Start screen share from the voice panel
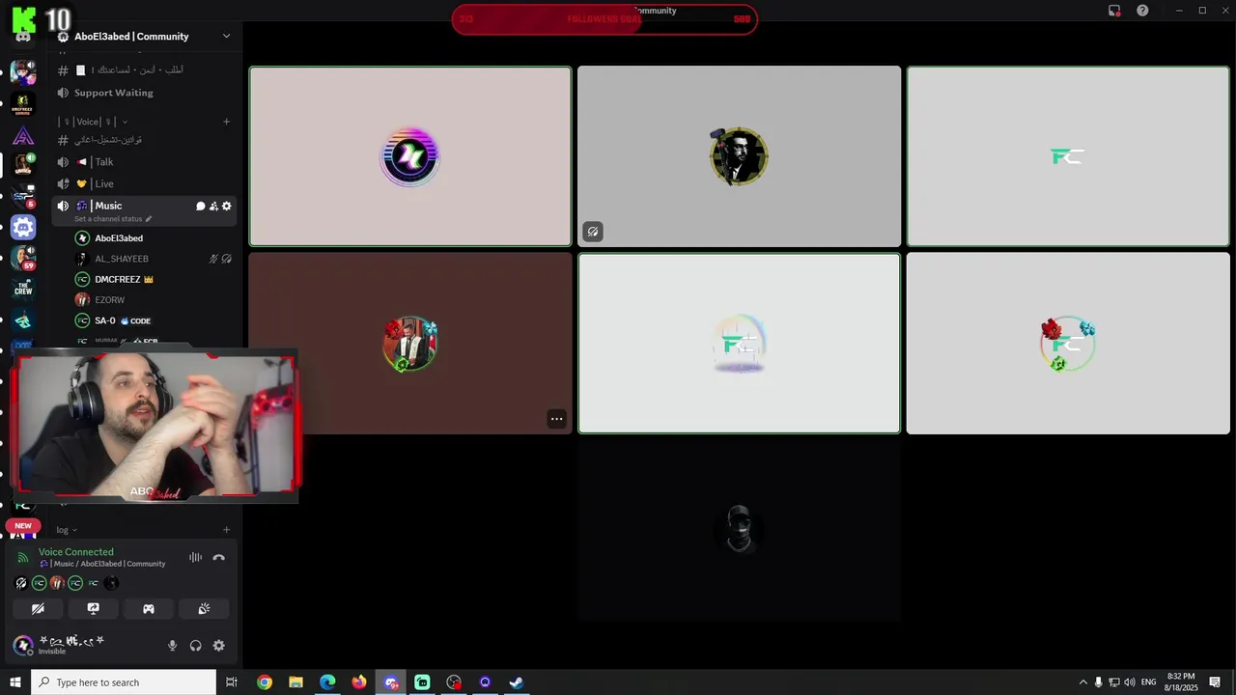 pyautogui.click(x=93, y=609)
